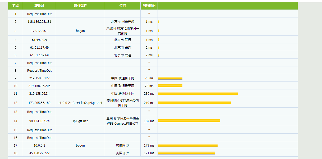Click DNS name et-0-0-21-3.cr4-lax2.ip4.gtt.net
Image resolution: width=322 pixels, height=159 pixels.
click(80, 103)
